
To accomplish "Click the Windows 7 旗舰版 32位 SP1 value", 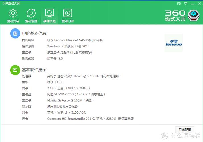I will [x=67, y=46].
